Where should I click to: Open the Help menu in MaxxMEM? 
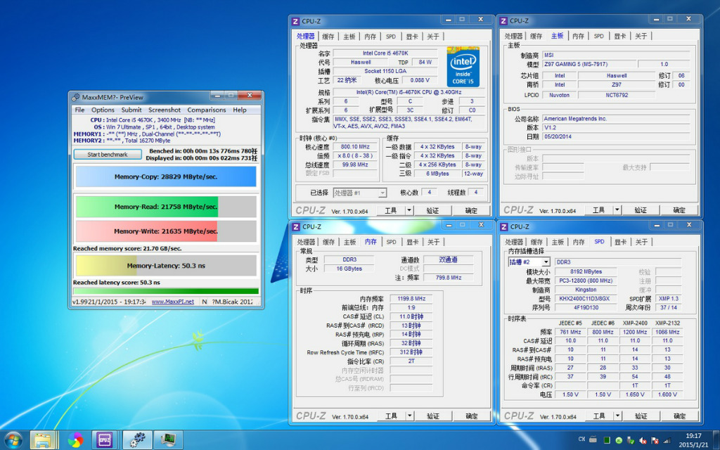click(x=240, y=110)
